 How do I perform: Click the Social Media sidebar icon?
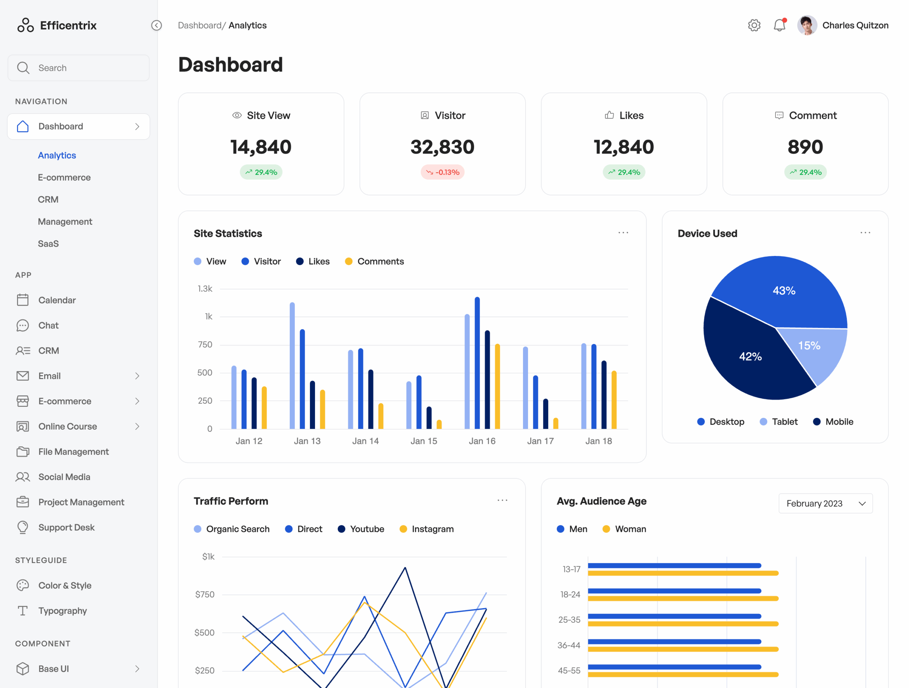(23, 476)
